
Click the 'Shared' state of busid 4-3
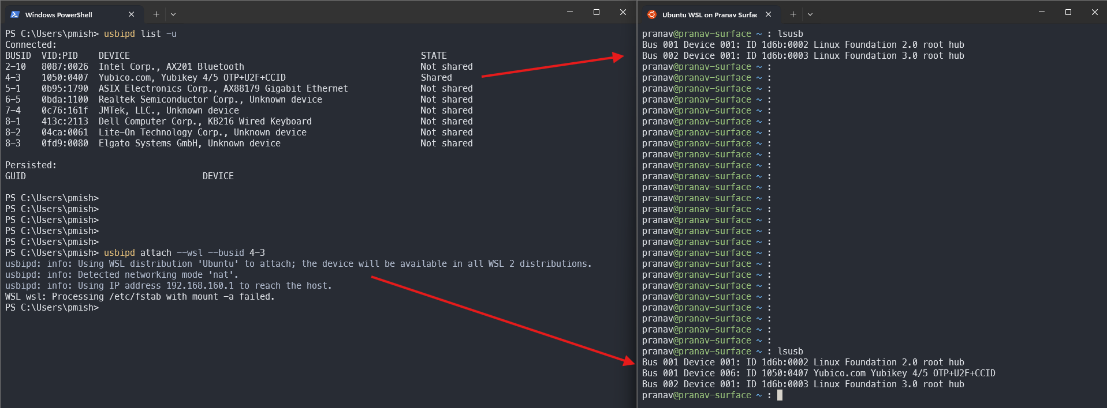point(437,78)
